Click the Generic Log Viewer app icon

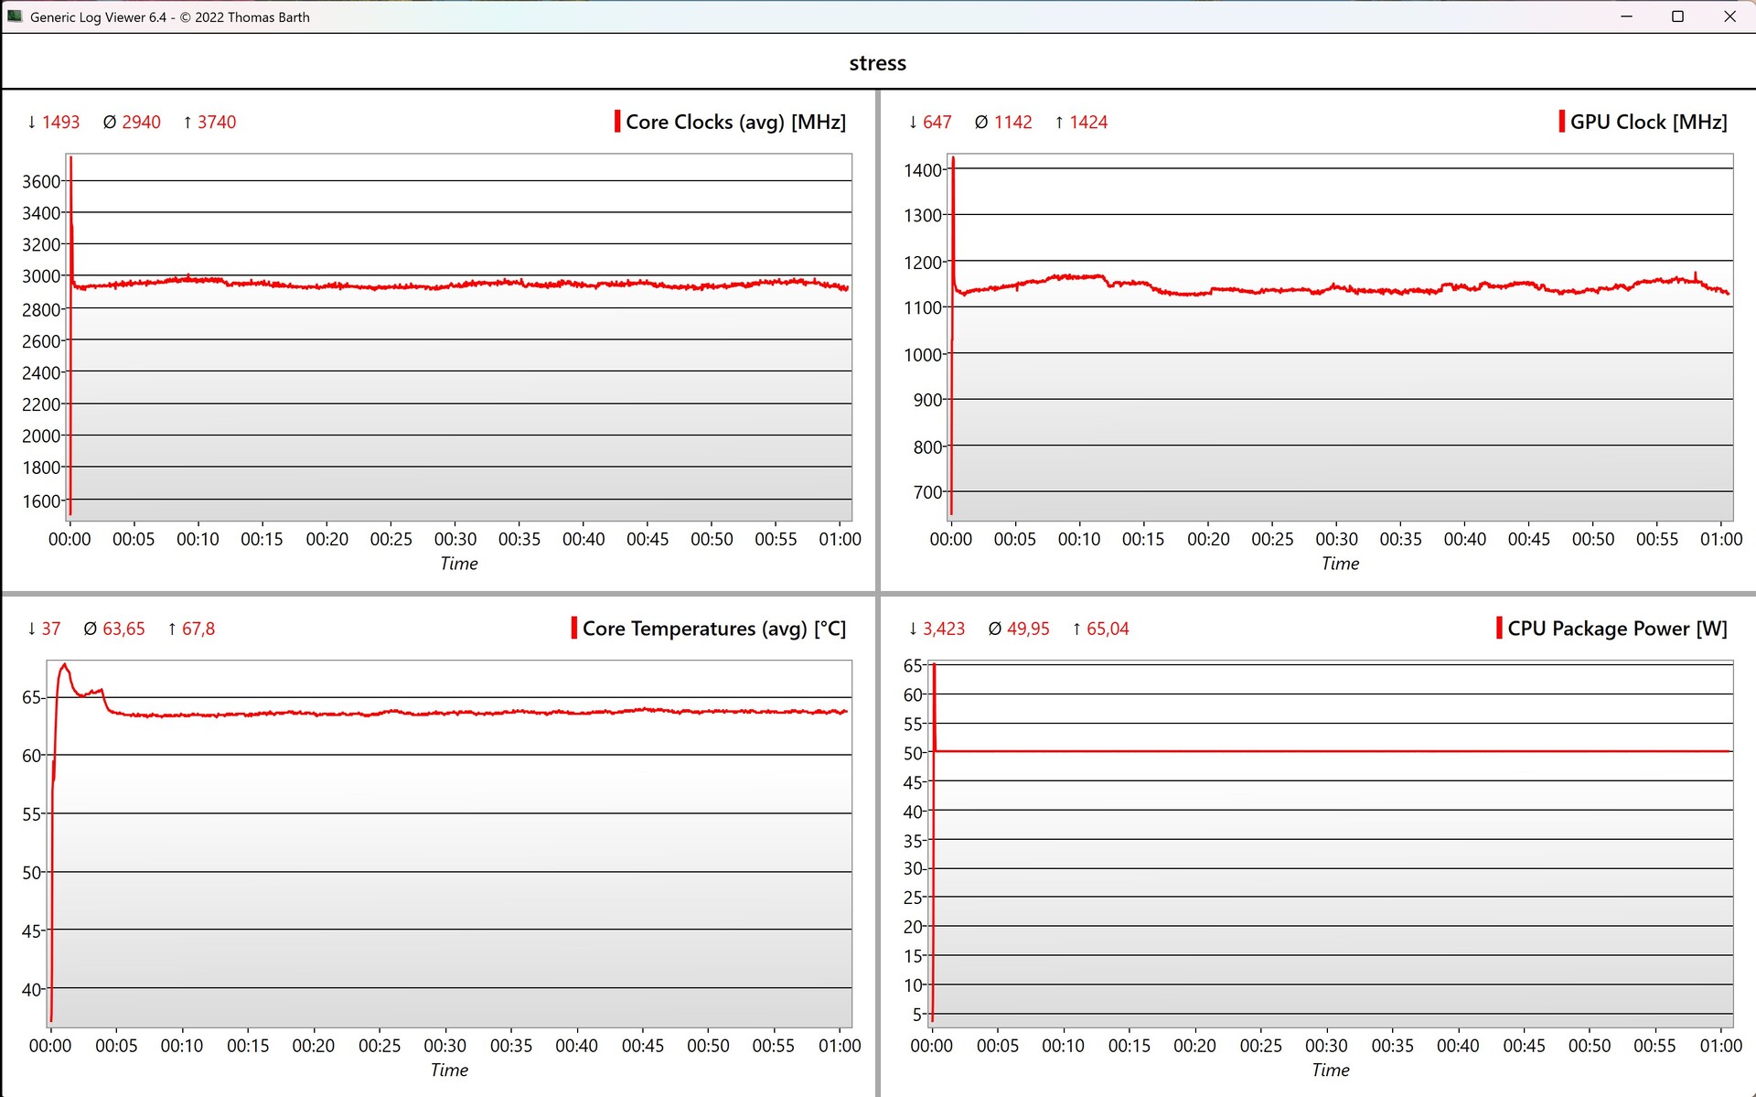point(15,16)
